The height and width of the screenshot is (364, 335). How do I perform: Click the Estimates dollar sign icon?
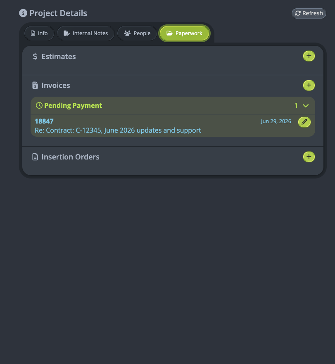(35, 57)
